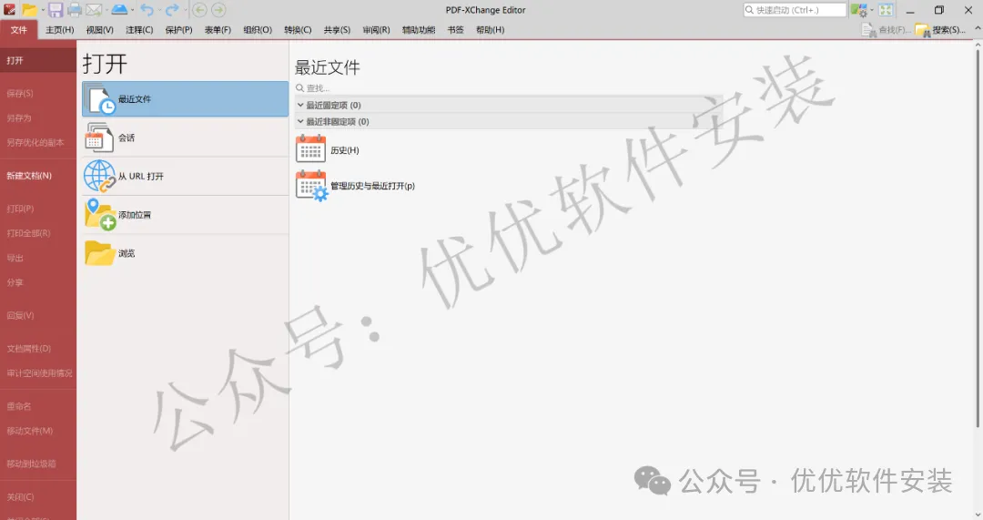Click 审计空间使用情况 in the sidebar
The image size is (983, 520).
pos(38,372)
